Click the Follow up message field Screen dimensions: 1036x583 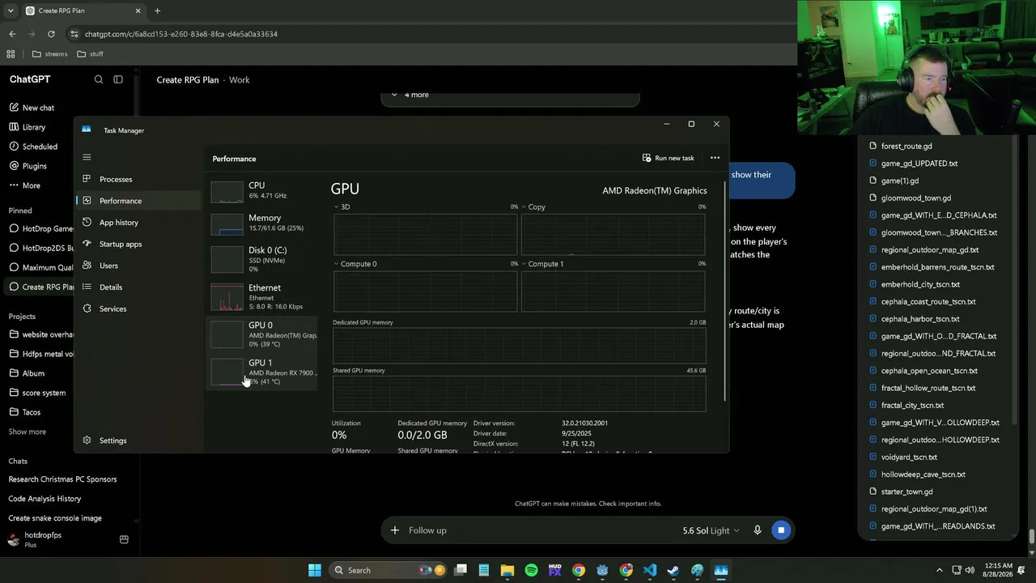point(534,530)
